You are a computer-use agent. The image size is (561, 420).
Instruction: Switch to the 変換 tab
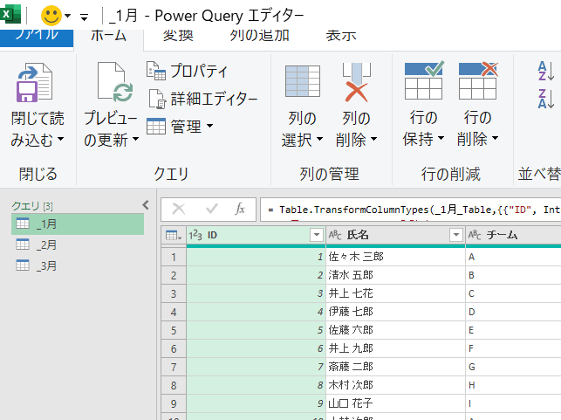tap(178, 36)
